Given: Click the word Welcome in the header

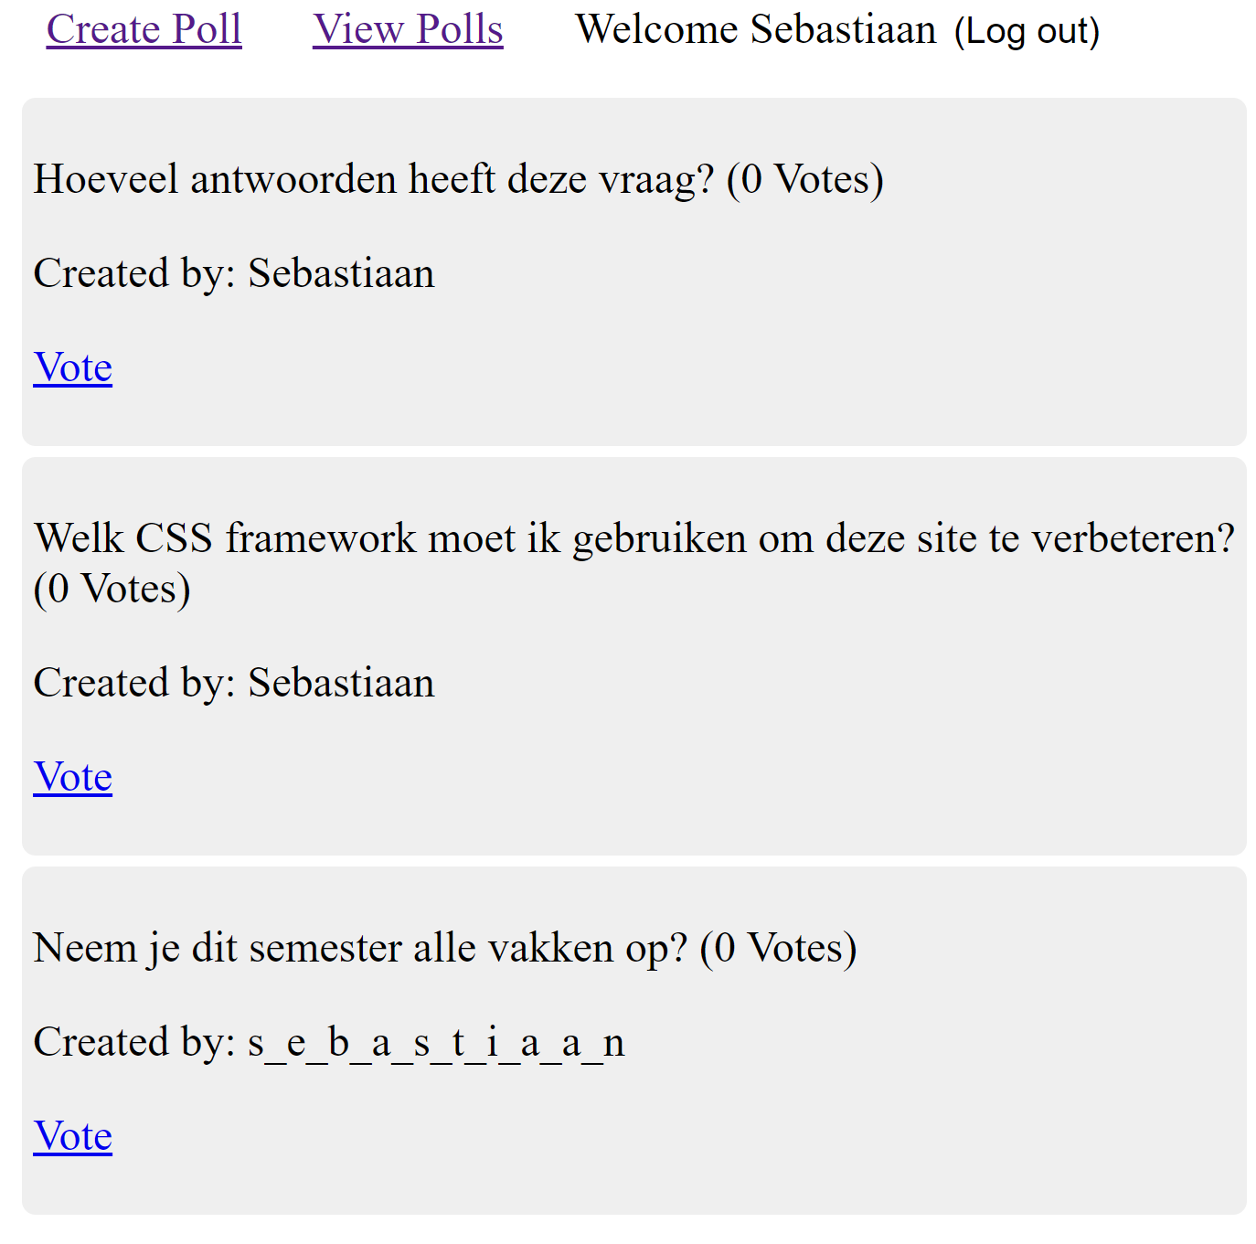Looking at the screenshot, I should (656, 29).
